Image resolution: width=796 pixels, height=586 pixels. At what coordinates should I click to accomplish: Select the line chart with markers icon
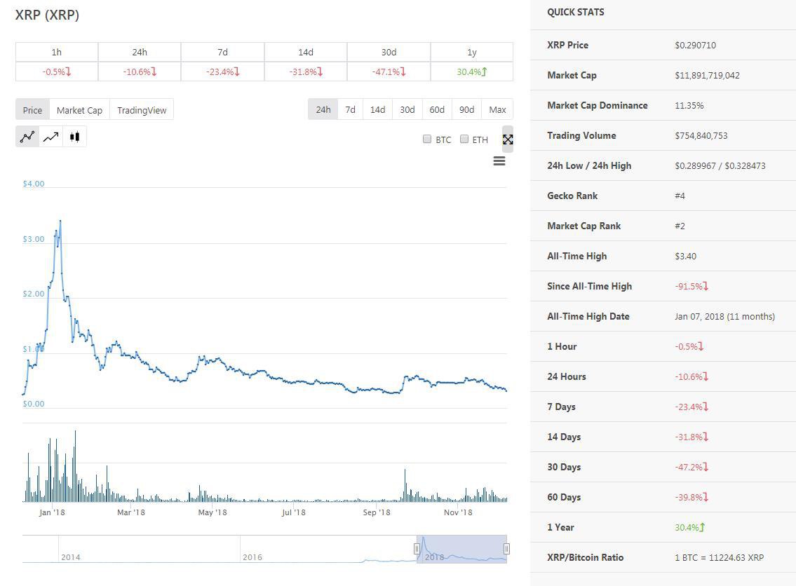(x=27, y=137)
